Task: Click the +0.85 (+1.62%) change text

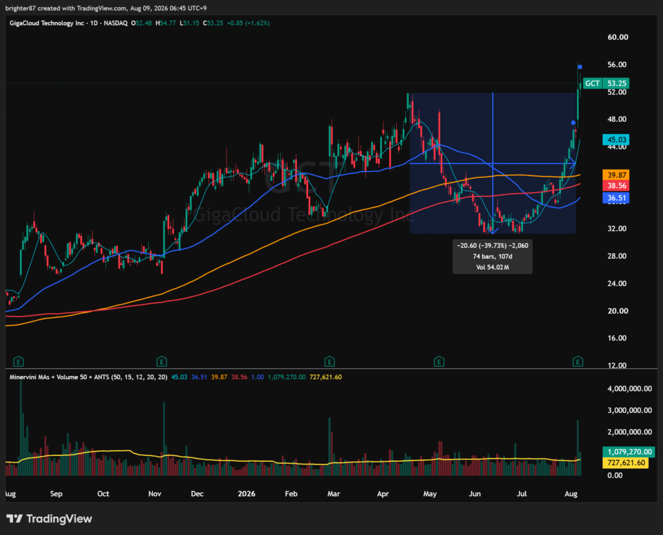Action: (248, 23)
